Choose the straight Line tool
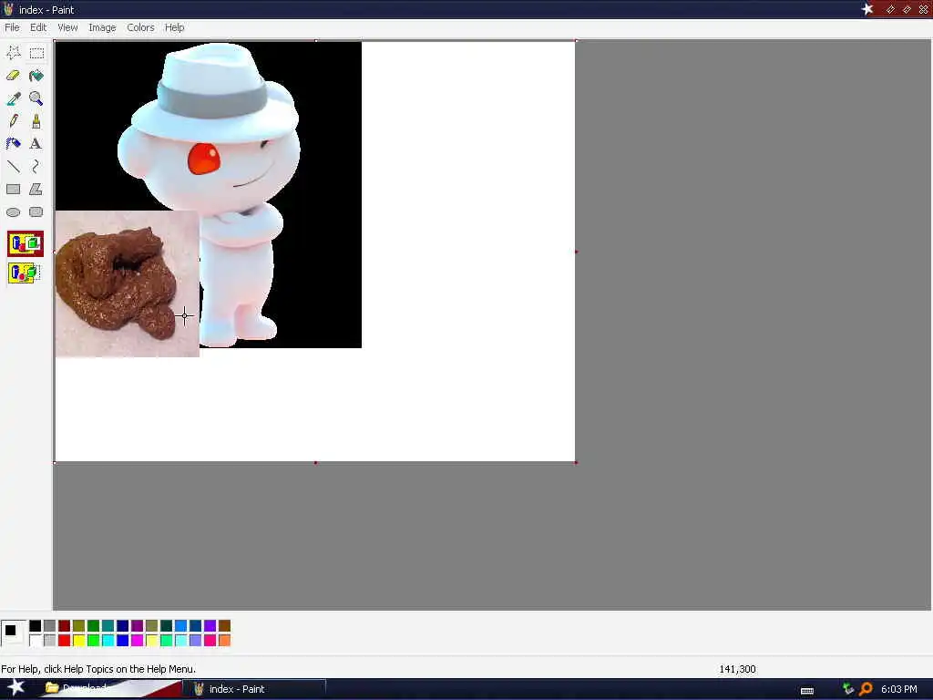 pyautogui.click(x=13, y=166)
